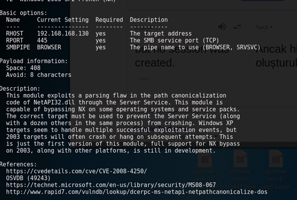This screenshot has width=297, height=200.
Task: Click the 'References:' heading in terminal
Action: tap(18, 164)
